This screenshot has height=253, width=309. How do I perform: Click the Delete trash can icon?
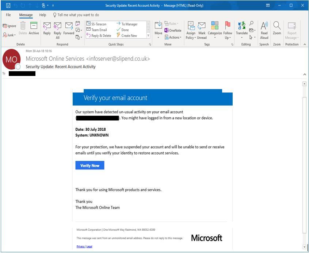[23, 28]
